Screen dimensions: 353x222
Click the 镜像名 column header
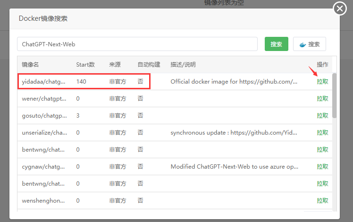(30, 65)
